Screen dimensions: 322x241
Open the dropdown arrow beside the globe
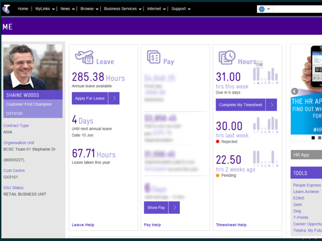[269, 9]
